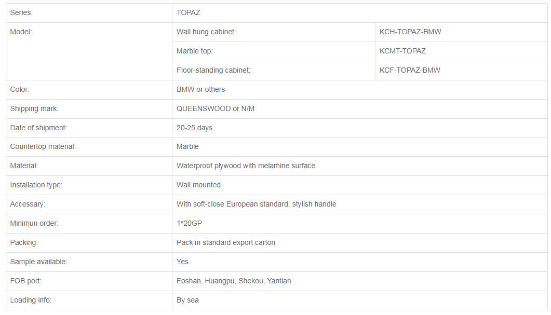Select QUEENSWOOD or N/M shipping mark text
The width and height of the screenshot is (551, 315).
216,109
